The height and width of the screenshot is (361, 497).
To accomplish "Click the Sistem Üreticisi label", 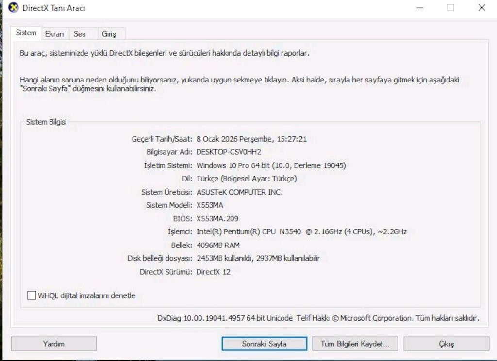I will pyautogui.click(x=167, y=192).
